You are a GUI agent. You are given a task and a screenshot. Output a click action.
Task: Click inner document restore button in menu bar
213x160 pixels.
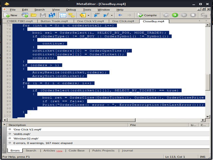[x=204, y=9]
